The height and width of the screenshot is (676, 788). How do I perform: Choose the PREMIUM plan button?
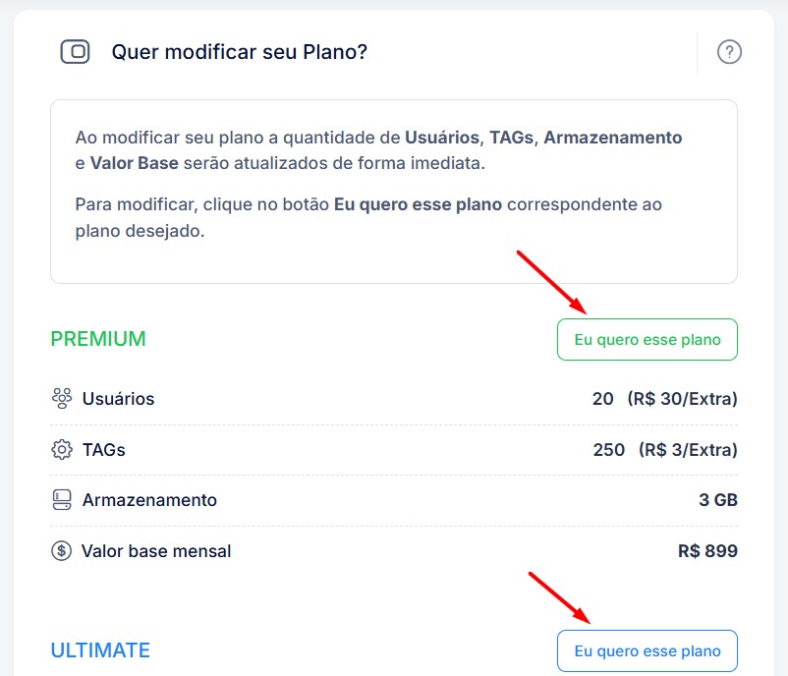pyautogui.click(x=647, y=339)
